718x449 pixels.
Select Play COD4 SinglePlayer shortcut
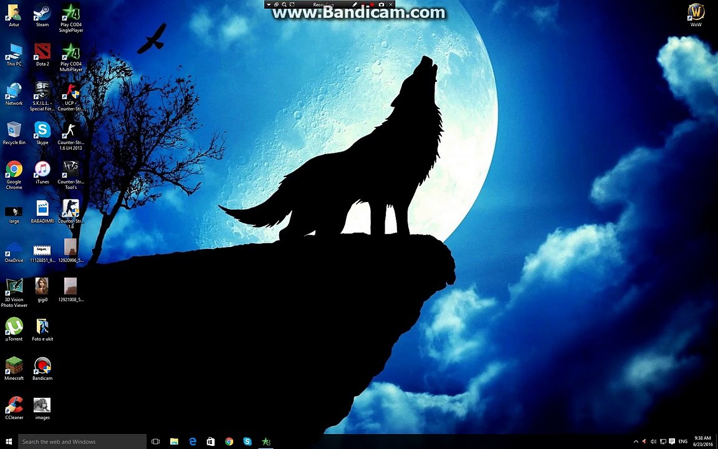point(70,18)
